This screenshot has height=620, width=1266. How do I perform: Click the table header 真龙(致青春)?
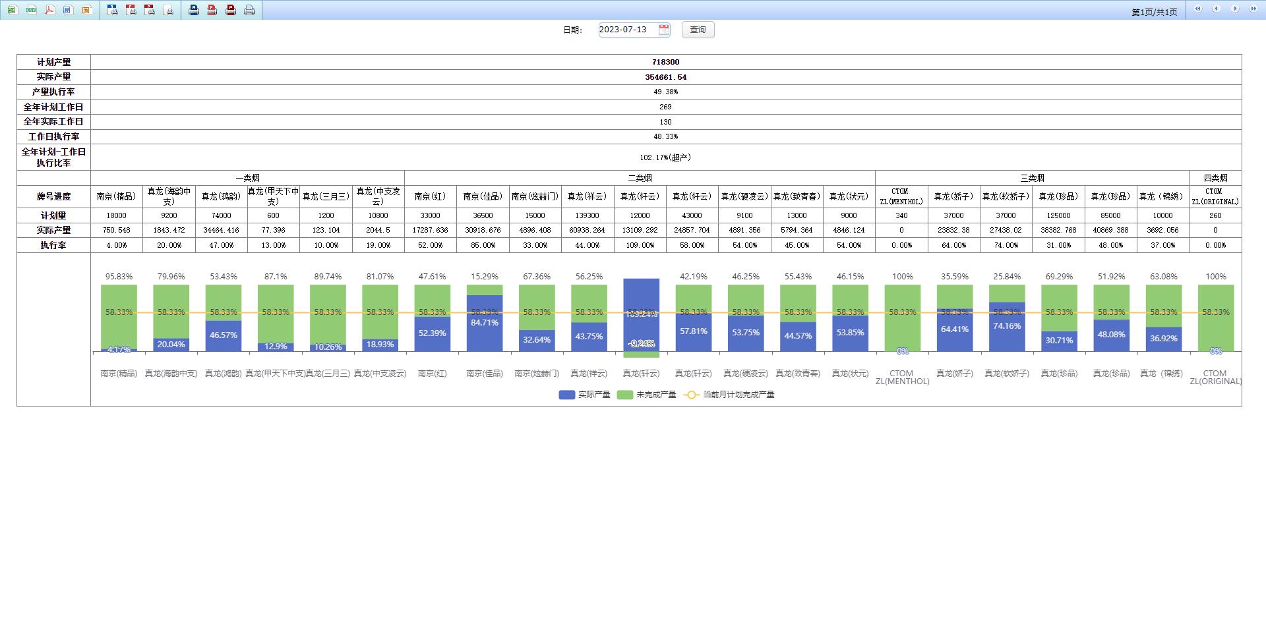(797, 196)
